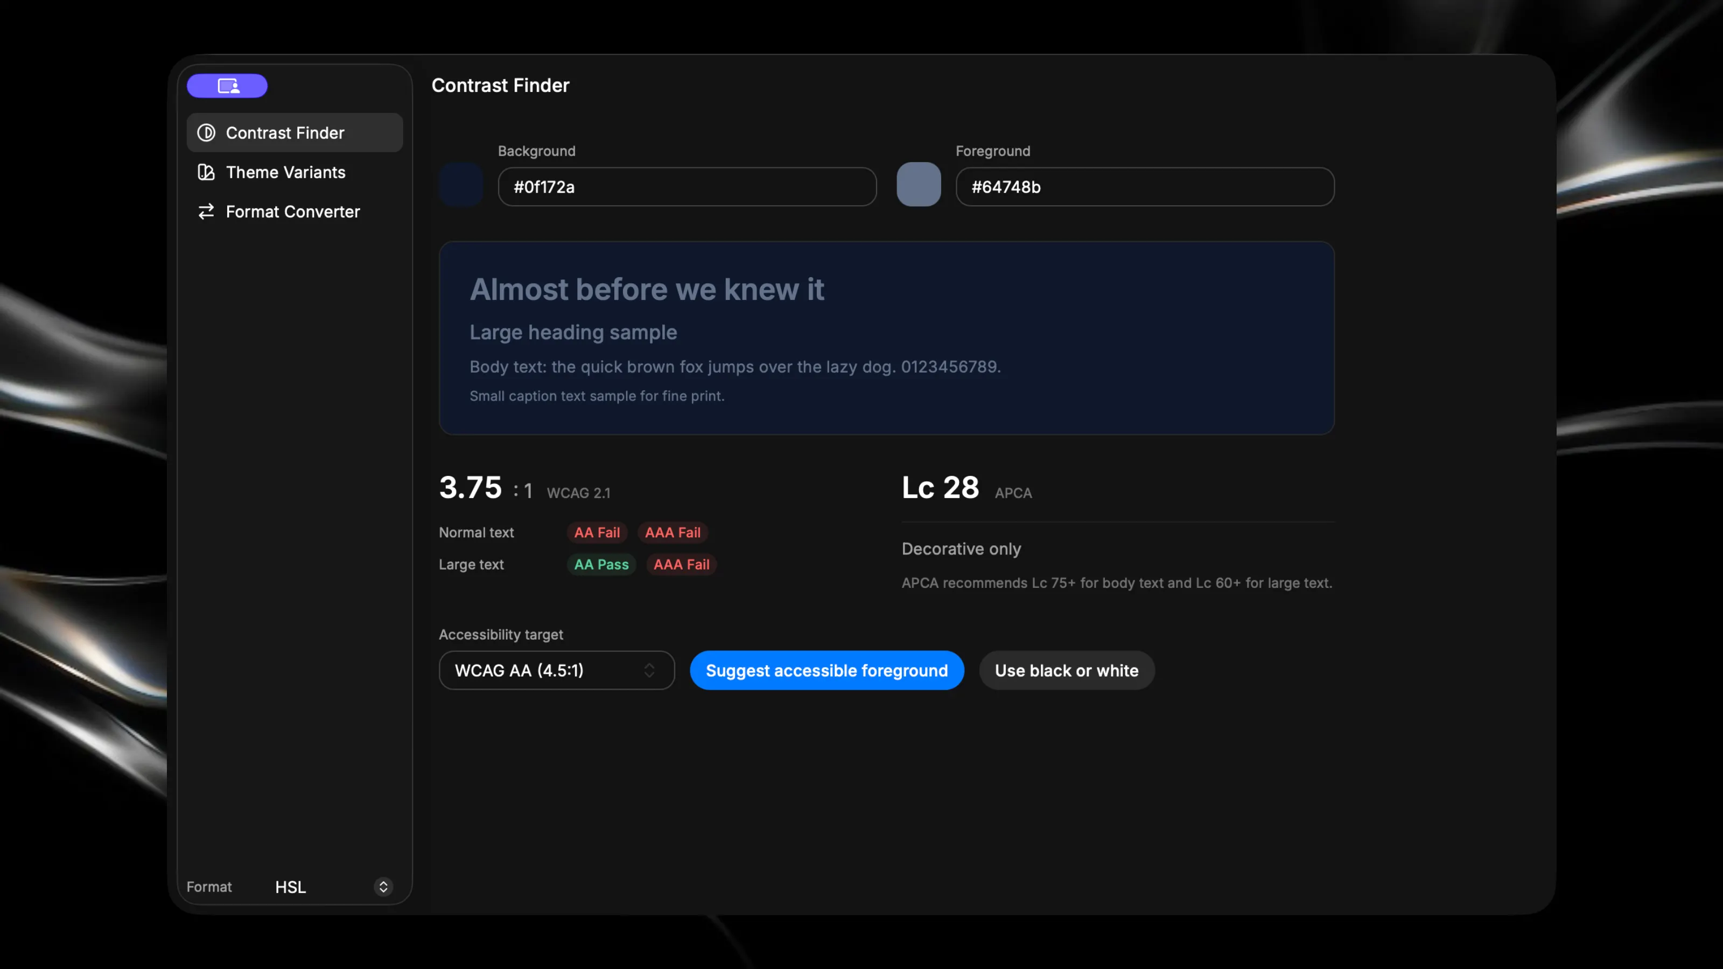Click the Format stepper chevron icon

pos(383,887)
